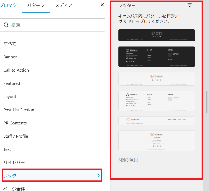
Task: Insert the slim Sinamon one-row footer
Action: [157, 121]
